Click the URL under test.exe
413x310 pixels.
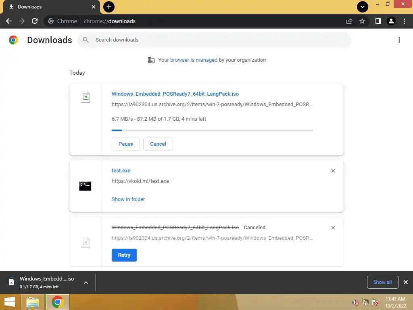(140, 181)
